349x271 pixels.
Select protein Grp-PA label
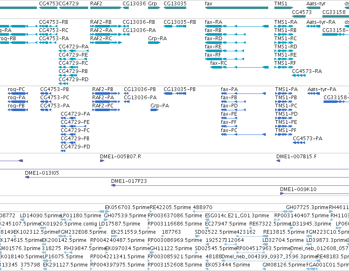pos(160,106)
